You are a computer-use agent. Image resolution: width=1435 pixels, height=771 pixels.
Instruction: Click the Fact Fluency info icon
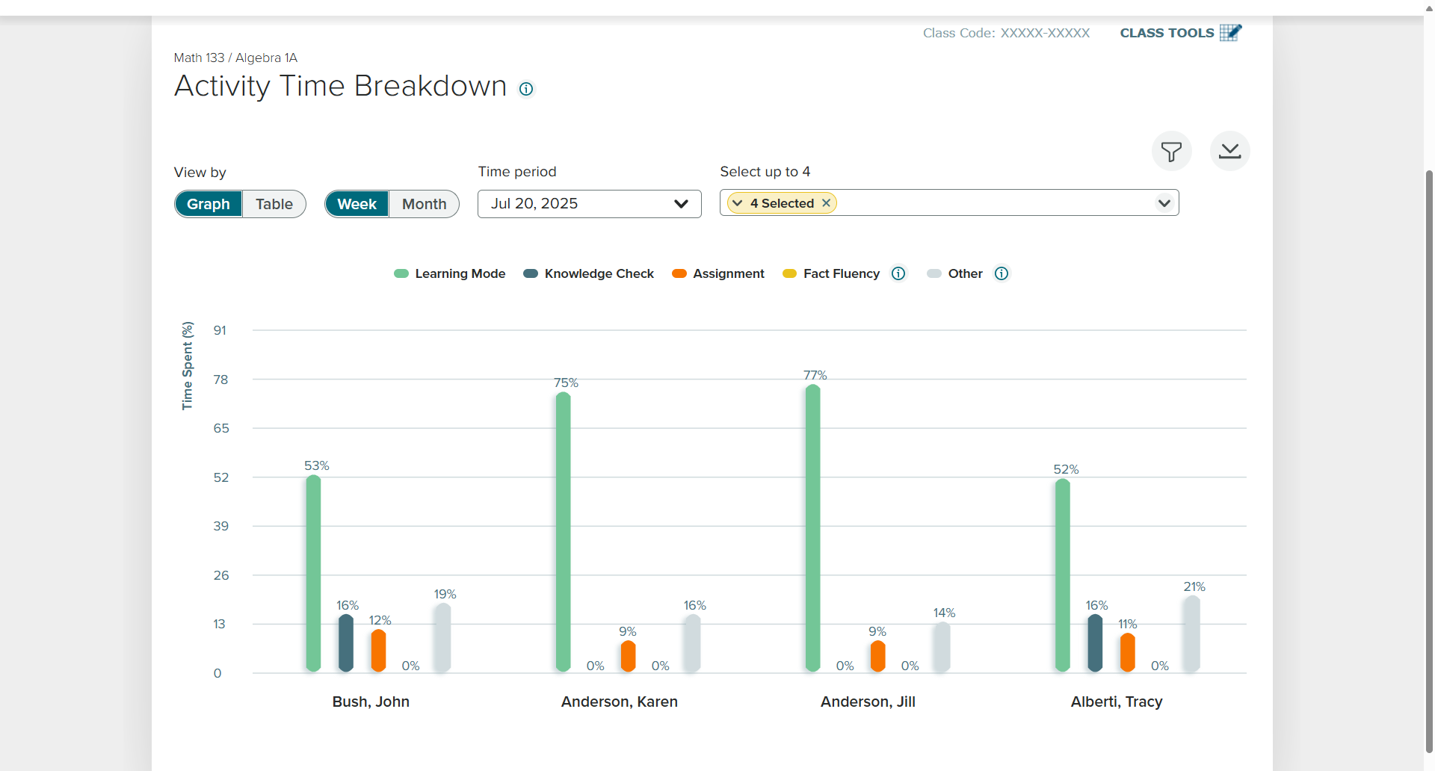[x=898, y=273]
